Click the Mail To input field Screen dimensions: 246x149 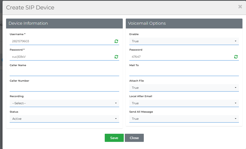point(184,72)
